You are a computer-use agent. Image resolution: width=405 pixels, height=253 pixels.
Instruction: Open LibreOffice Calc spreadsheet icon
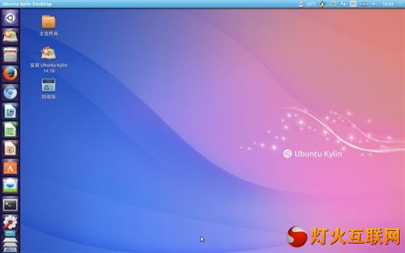pos(10,130)
